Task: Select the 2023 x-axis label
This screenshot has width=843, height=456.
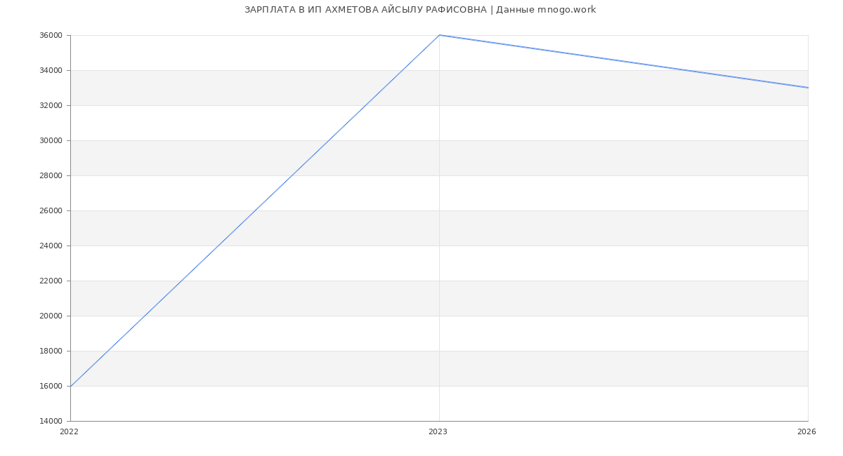Action: click(438, 432)
